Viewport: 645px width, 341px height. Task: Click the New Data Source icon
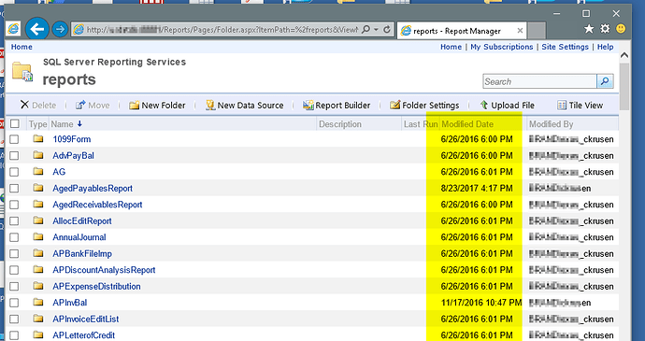pyautogui.click(x=210, y=106)
